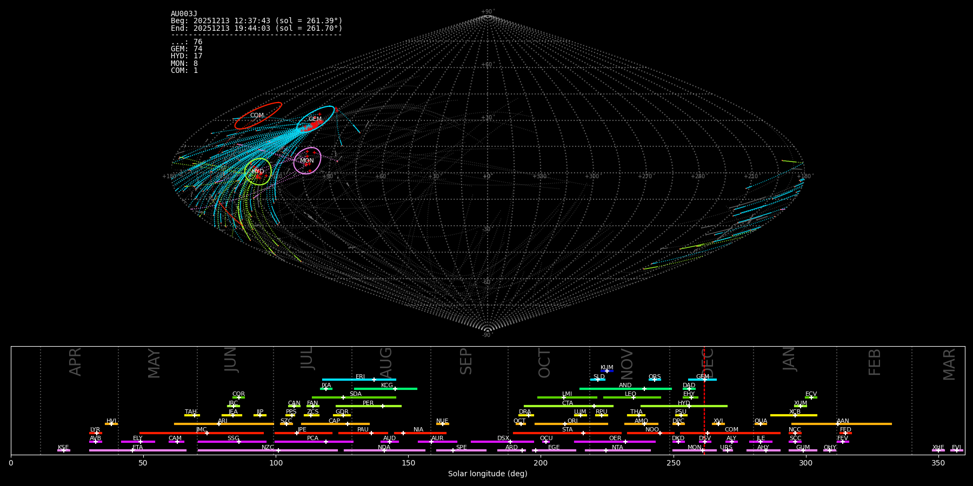Click the MON label inside pink sky-map ellipse

(x=307, y=161)
